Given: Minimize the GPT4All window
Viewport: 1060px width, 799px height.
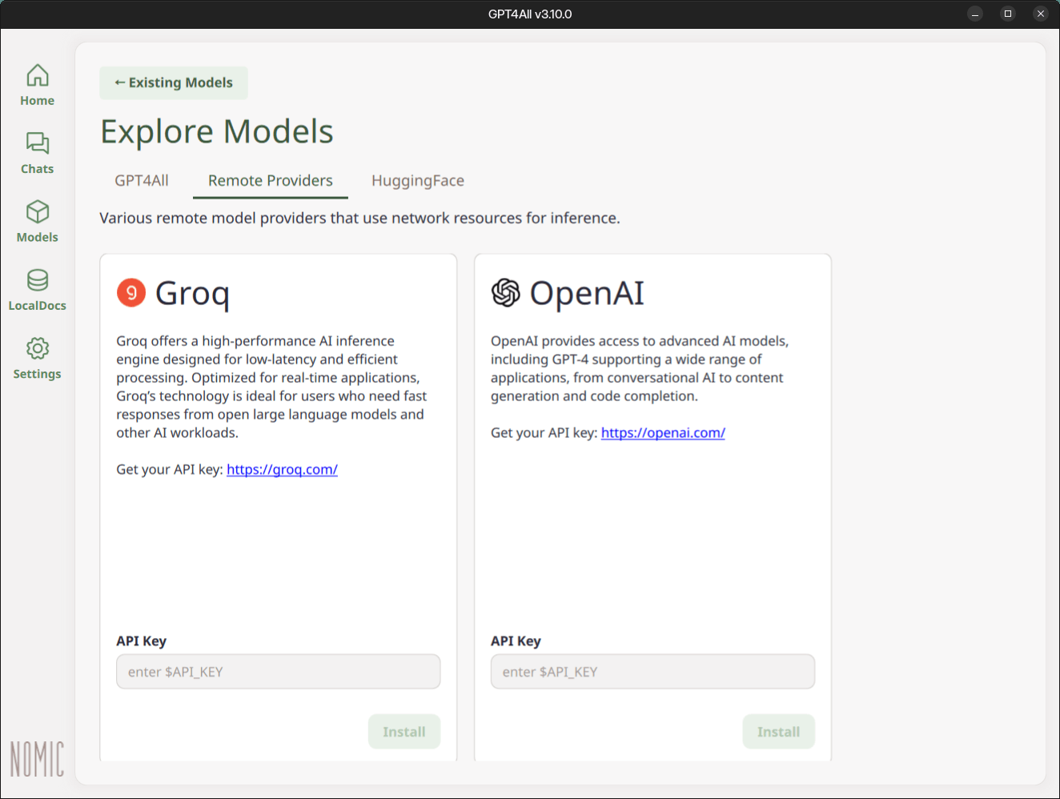Looking at the screenshot, I should (x=975, y=14).
